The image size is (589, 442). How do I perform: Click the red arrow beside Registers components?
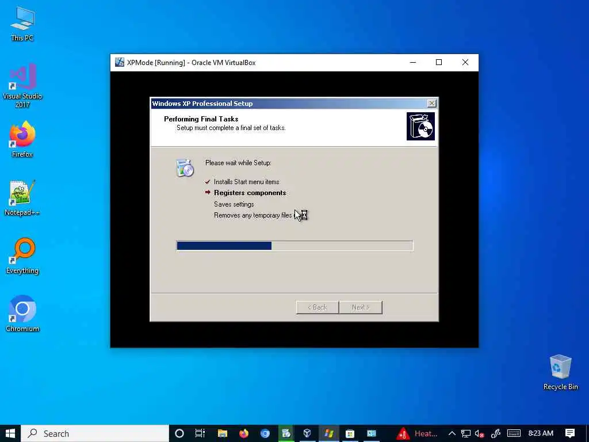pyautogui.click(x=208, y=192)
